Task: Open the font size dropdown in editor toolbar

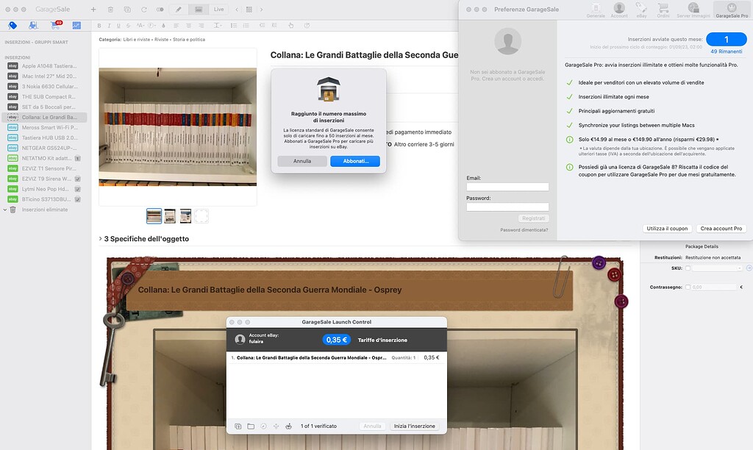Action: point(140,26)
